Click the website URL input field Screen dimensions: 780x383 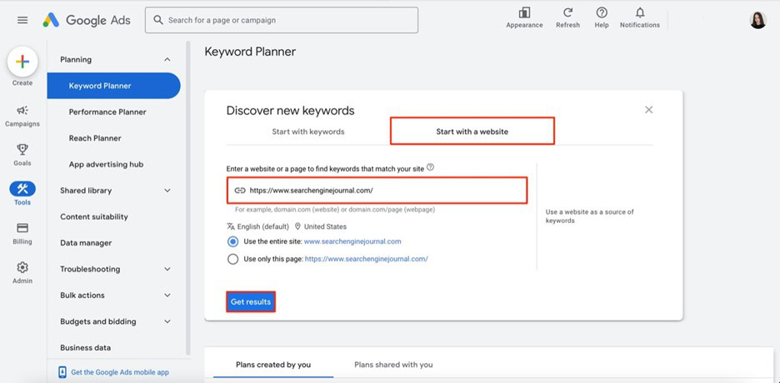pyautogui.click(x=377, y=191)
